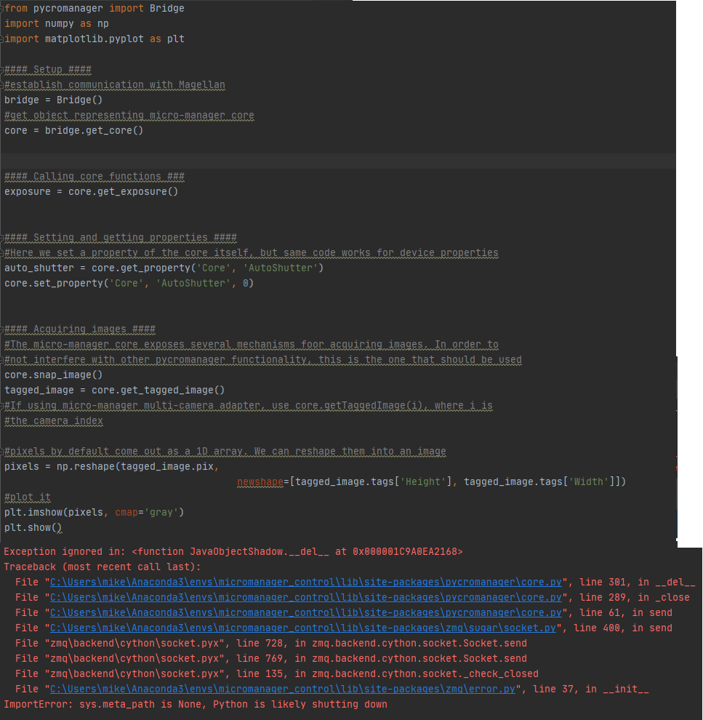Screen dimensions: 703x720
Task: Collapse the 'Setting and getting properties' section
Action: pos(2,237)
